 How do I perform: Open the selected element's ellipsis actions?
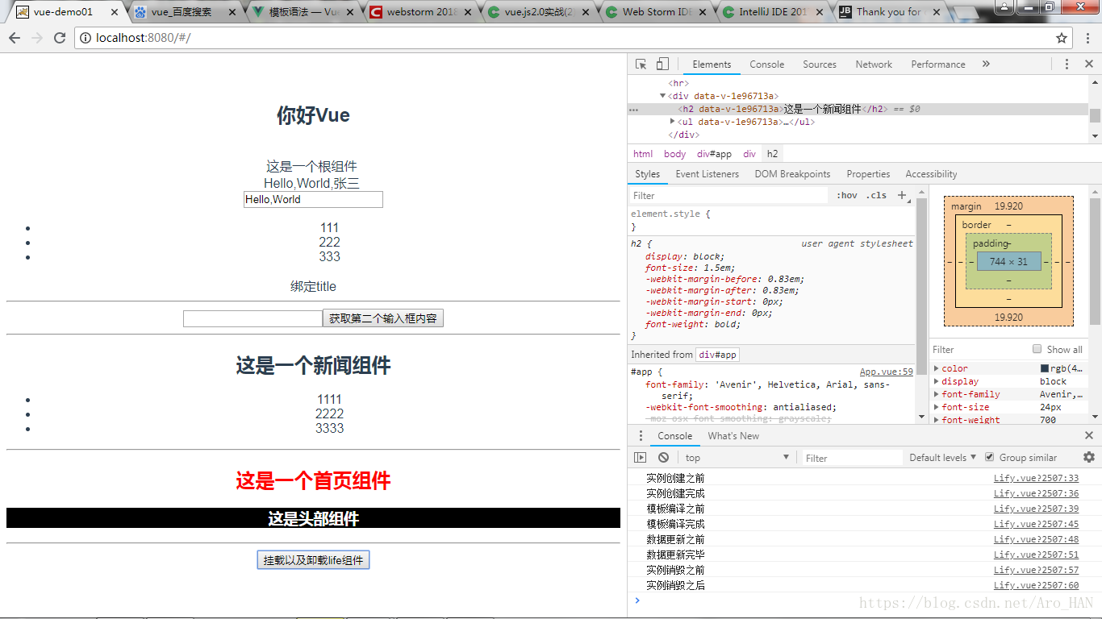[633, 109]
